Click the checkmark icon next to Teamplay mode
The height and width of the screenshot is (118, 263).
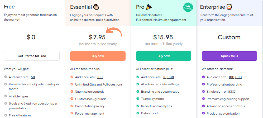click(138, 99)
